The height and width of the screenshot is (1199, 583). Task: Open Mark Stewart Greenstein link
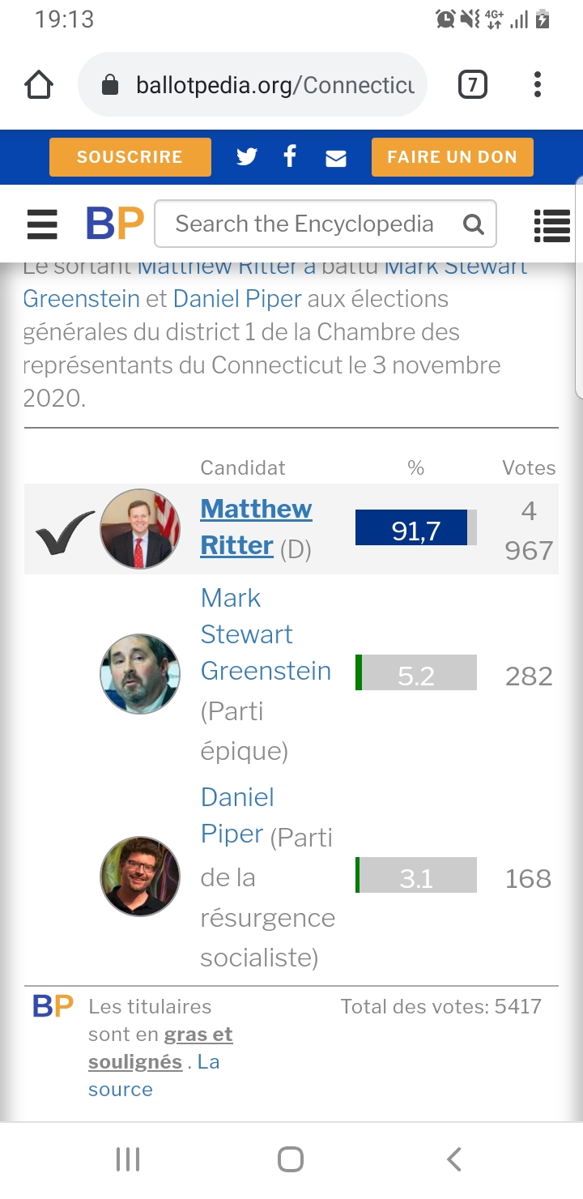click(266, 634)
